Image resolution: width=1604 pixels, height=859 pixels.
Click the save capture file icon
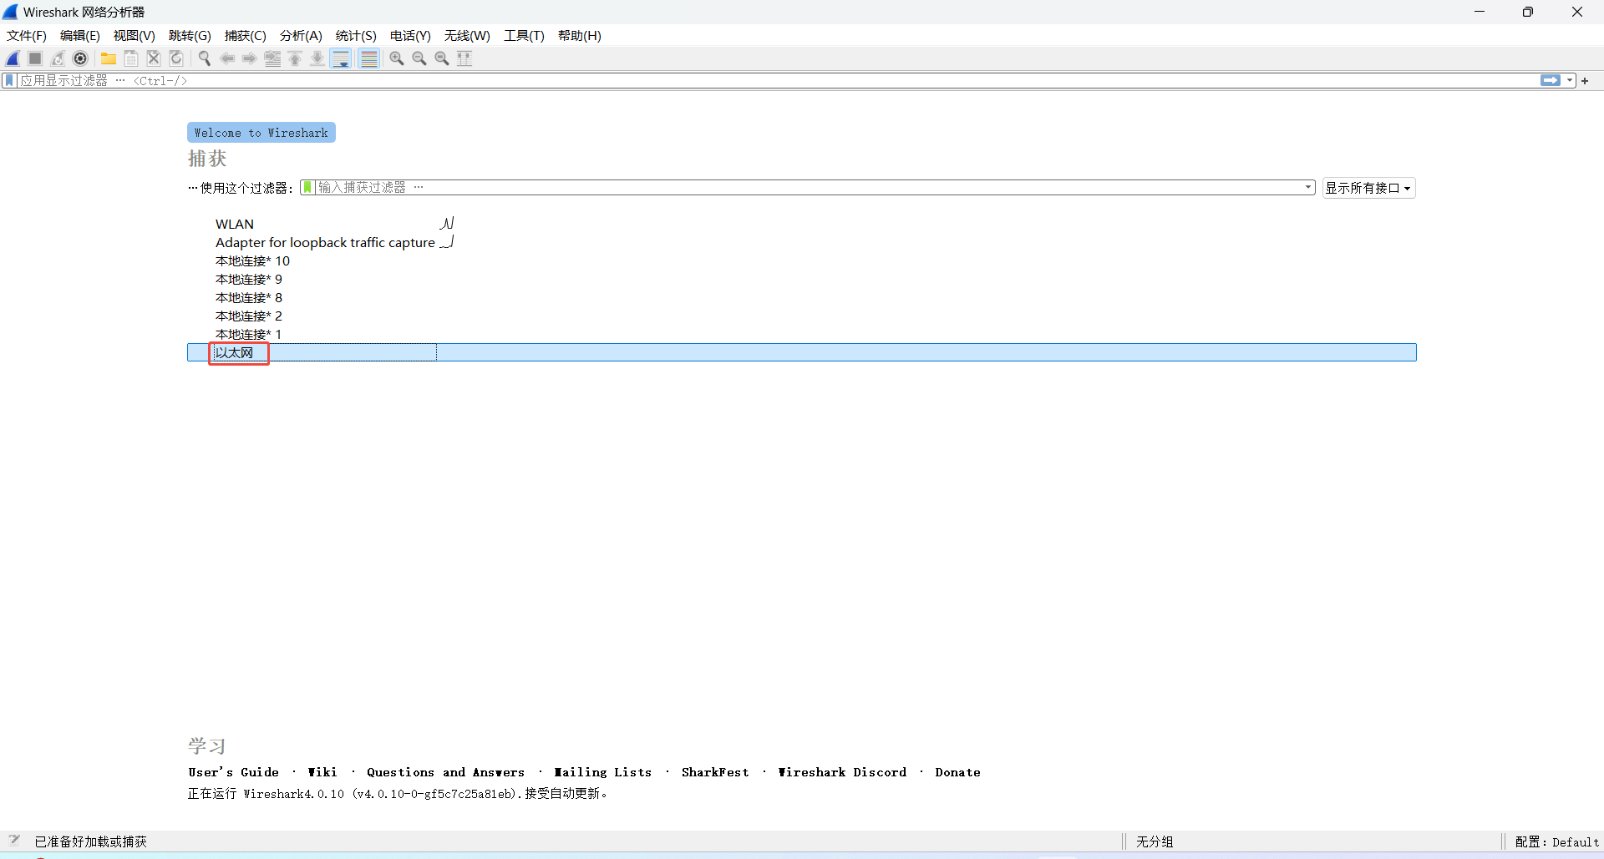[x=131, y=58]
